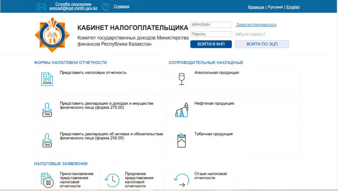338x191 pixels.
Task: Switch language to English
Action: click(293, 7)
